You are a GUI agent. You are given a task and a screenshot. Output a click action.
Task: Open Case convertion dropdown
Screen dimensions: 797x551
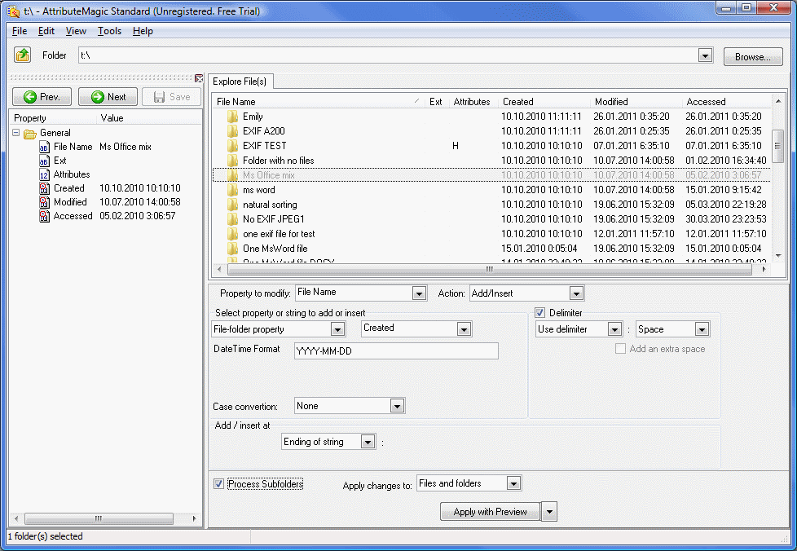click(x=397, y=406)
